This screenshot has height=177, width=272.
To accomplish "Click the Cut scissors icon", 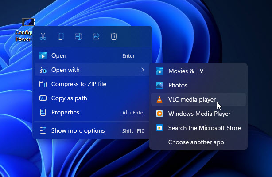I will point(43,36).
